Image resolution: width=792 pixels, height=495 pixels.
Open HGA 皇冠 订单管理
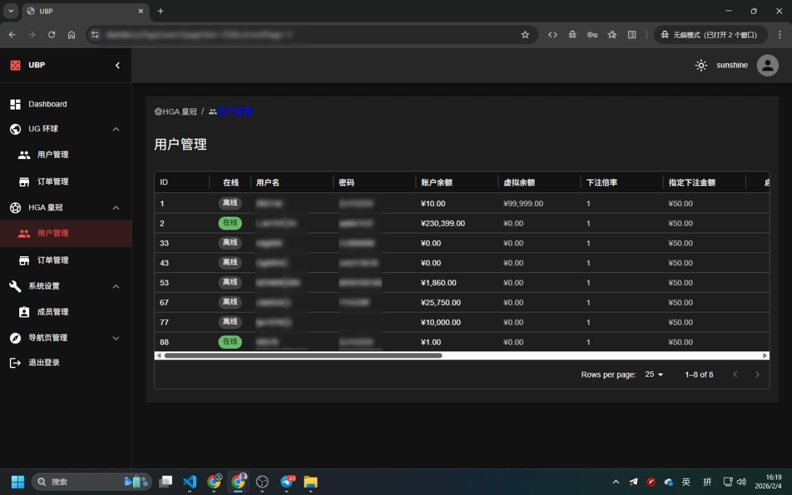pyautogui.click(x=52, y=260)
